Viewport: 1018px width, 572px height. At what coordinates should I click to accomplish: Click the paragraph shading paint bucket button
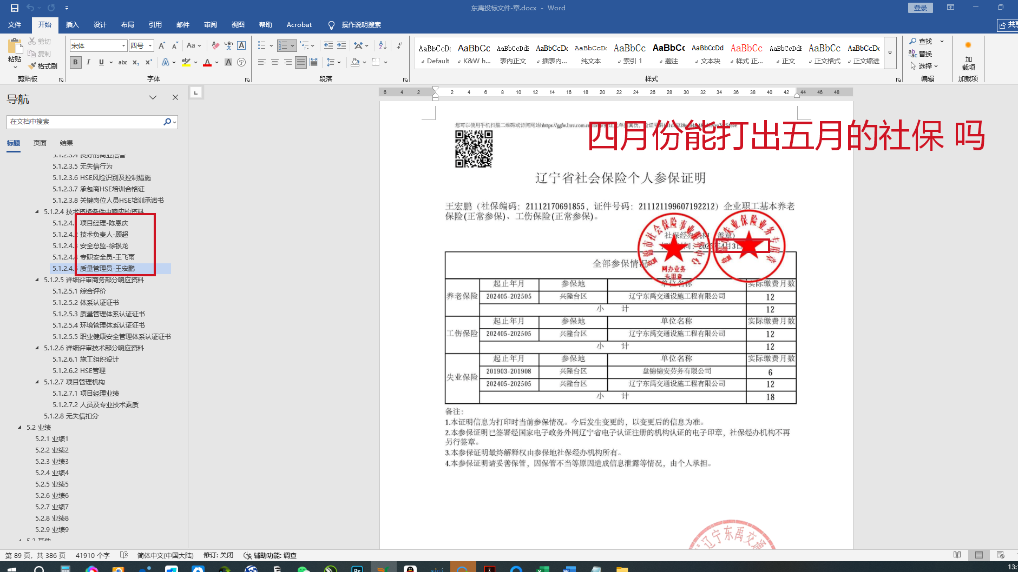pos(355,62)
